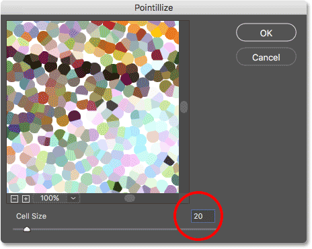Image resolution: width=312 pixels, height=249 pixels.
Task: Click the lone black cell in preview's lower right
Action: coord(169,160)
